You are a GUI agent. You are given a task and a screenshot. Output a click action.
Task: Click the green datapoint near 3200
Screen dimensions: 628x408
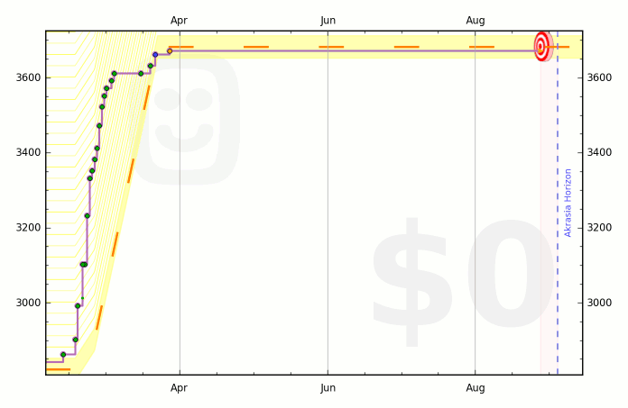(87, 216)
